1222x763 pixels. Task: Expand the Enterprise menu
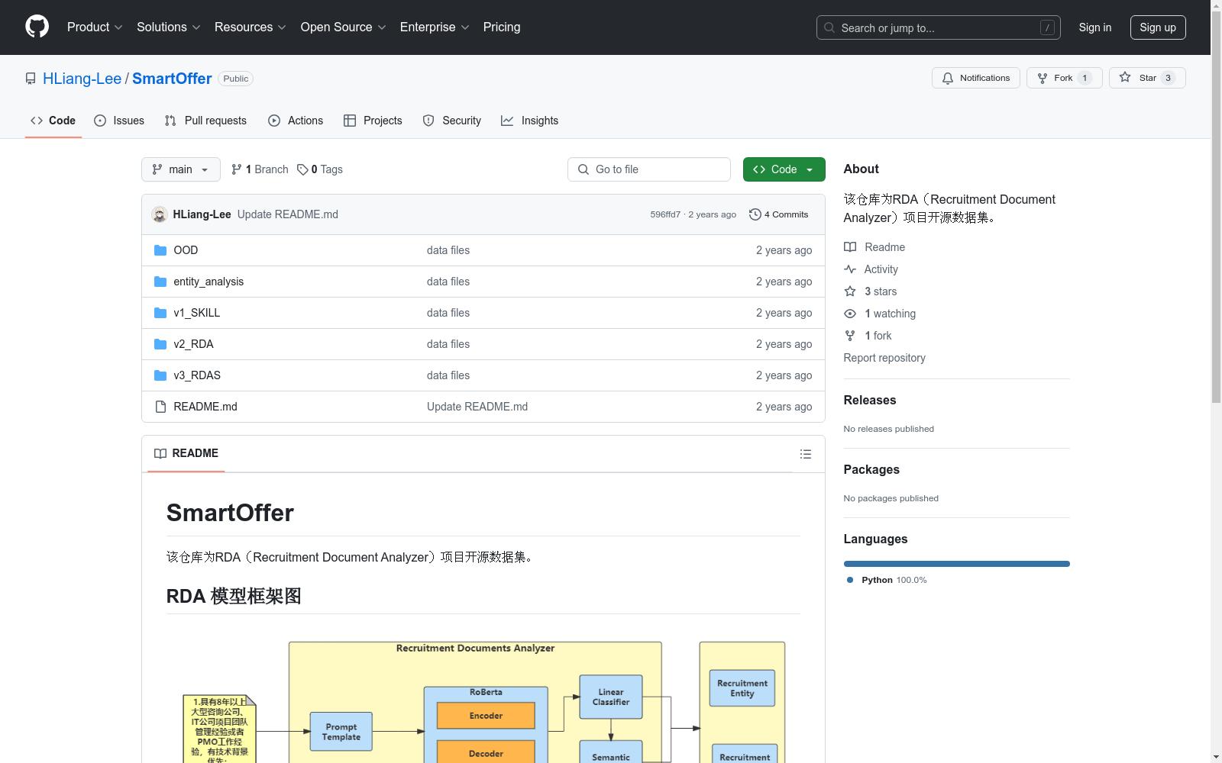pyautogui.click(x=435, y=27)
